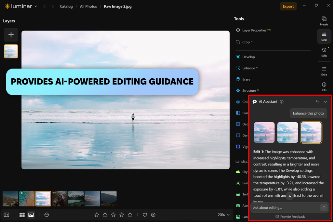Rate photo three stars

coord(113,215)
